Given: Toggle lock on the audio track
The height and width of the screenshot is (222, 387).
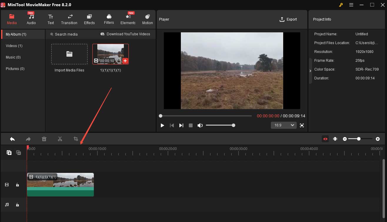Looking at the screenshot, I should (x=17, y=205).
